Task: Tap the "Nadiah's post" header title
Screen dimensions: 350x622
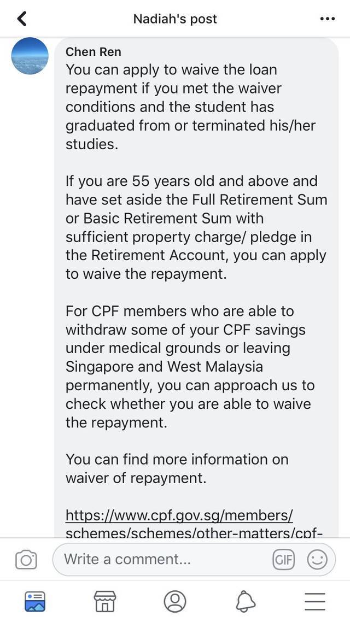Action: coord(175,19)
